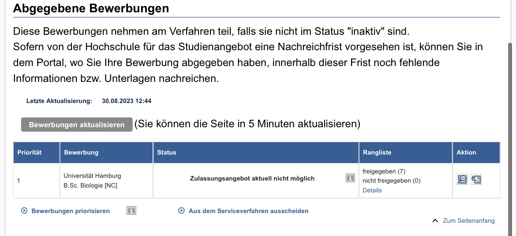
Task: Click the arrow icon before Bewerbungen priorisieren
Action: 24,211
